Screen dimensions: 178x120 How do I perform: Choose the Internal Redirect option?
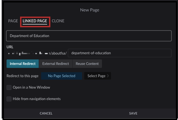(x=23, y=64)
